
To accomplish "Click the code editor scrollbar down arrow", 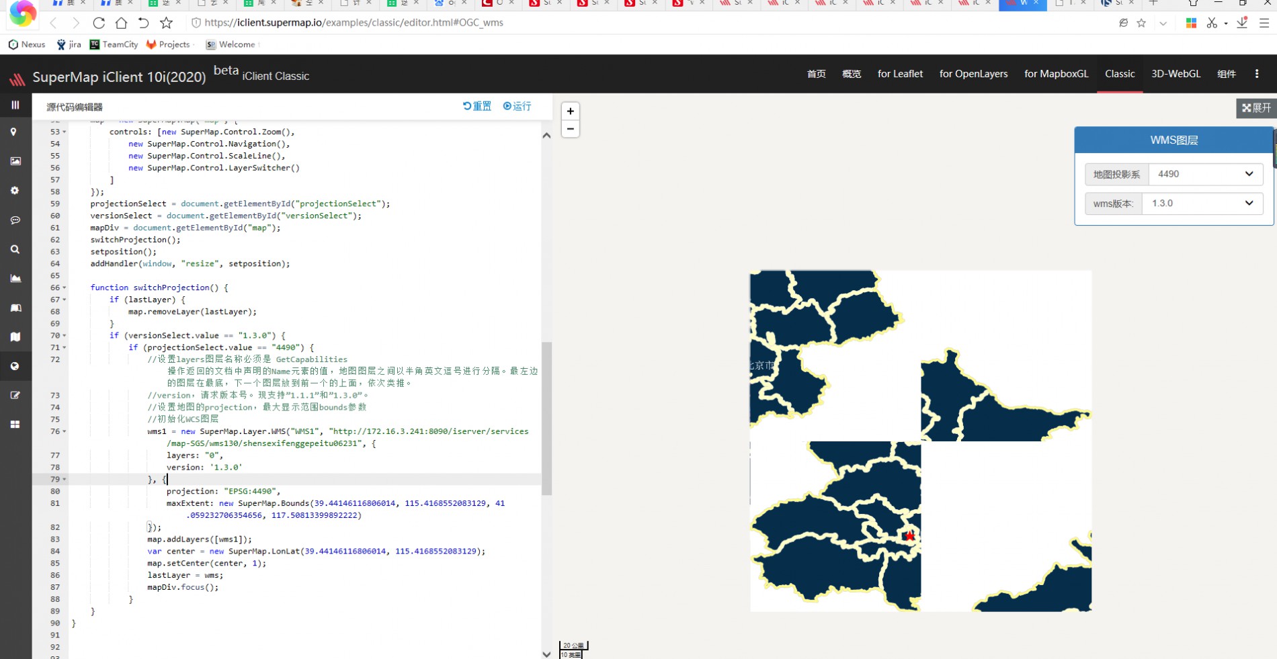I will click(x=546, y=654).
